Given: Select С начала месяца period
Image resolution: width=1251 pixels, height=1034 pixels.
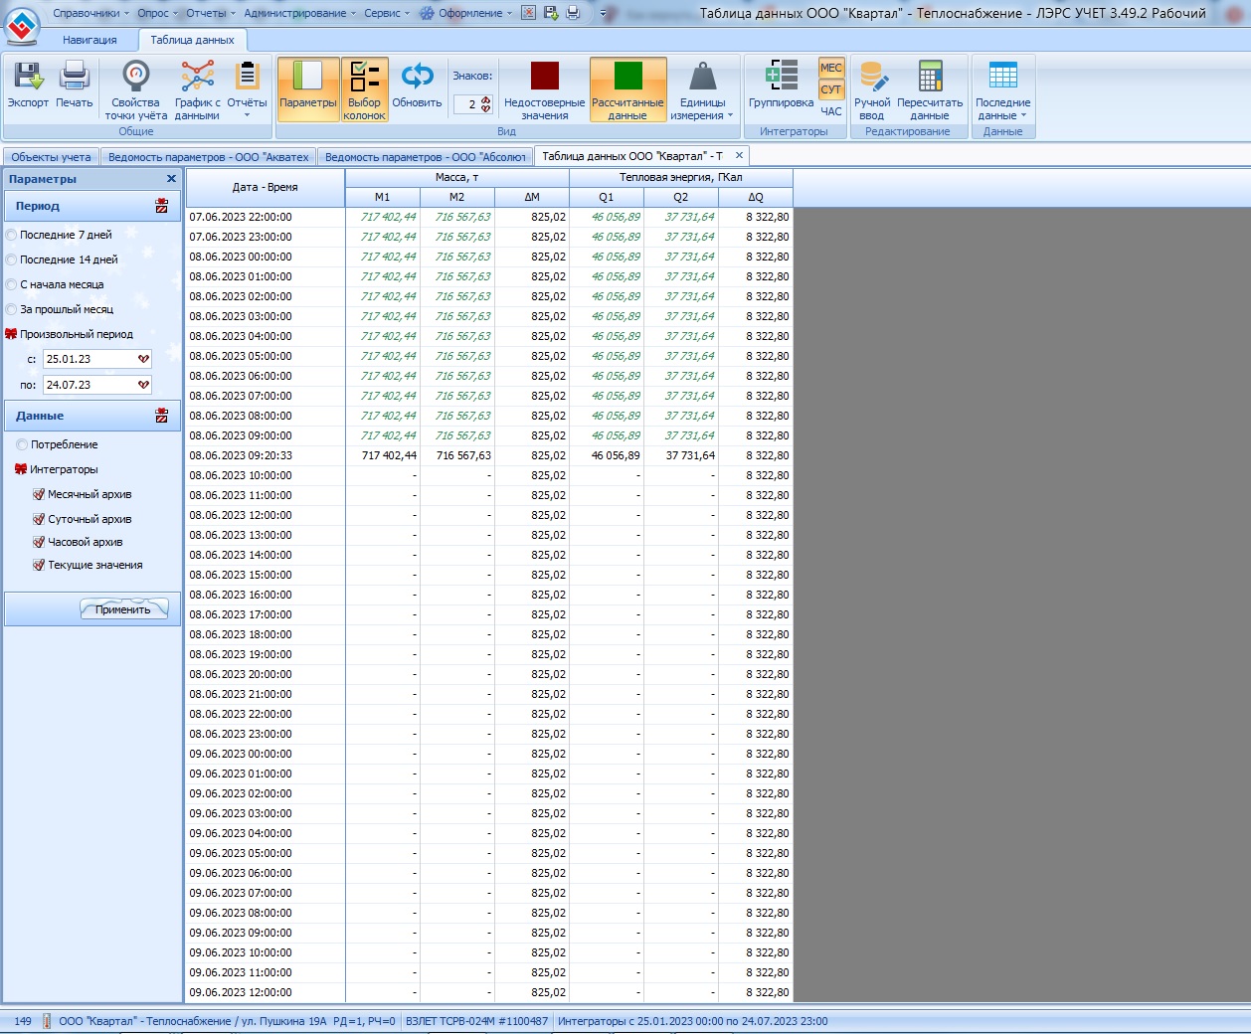Looking at the screenshot, I should 55,284.
